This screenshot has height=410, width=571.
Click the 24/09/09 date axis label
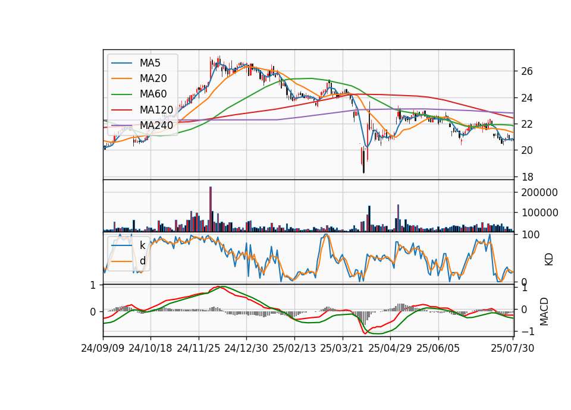(103, 348)
